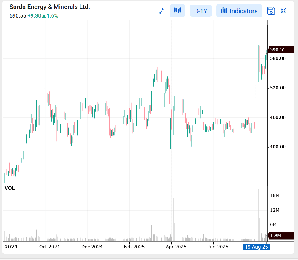Click the 520.00 price axis label
Viewport: 298px width, 260px height.
pyautogui.click(x=278, y=88)
